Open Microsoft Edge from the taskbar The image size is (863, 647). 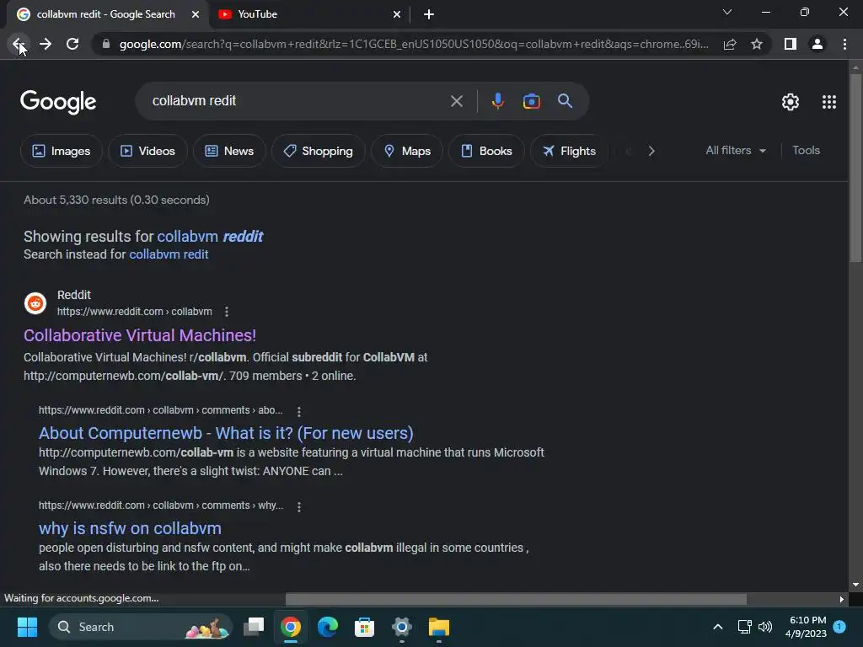[328, 627]
